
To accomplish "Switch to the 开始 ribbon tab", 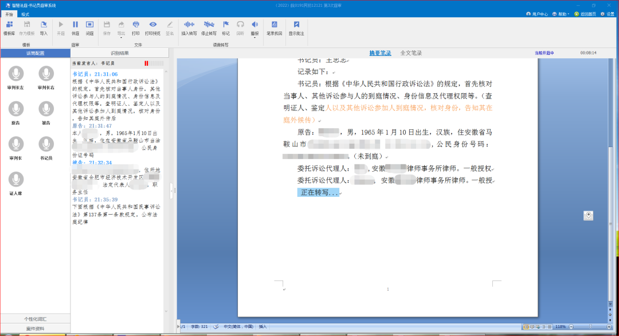I will pos(9,14).
